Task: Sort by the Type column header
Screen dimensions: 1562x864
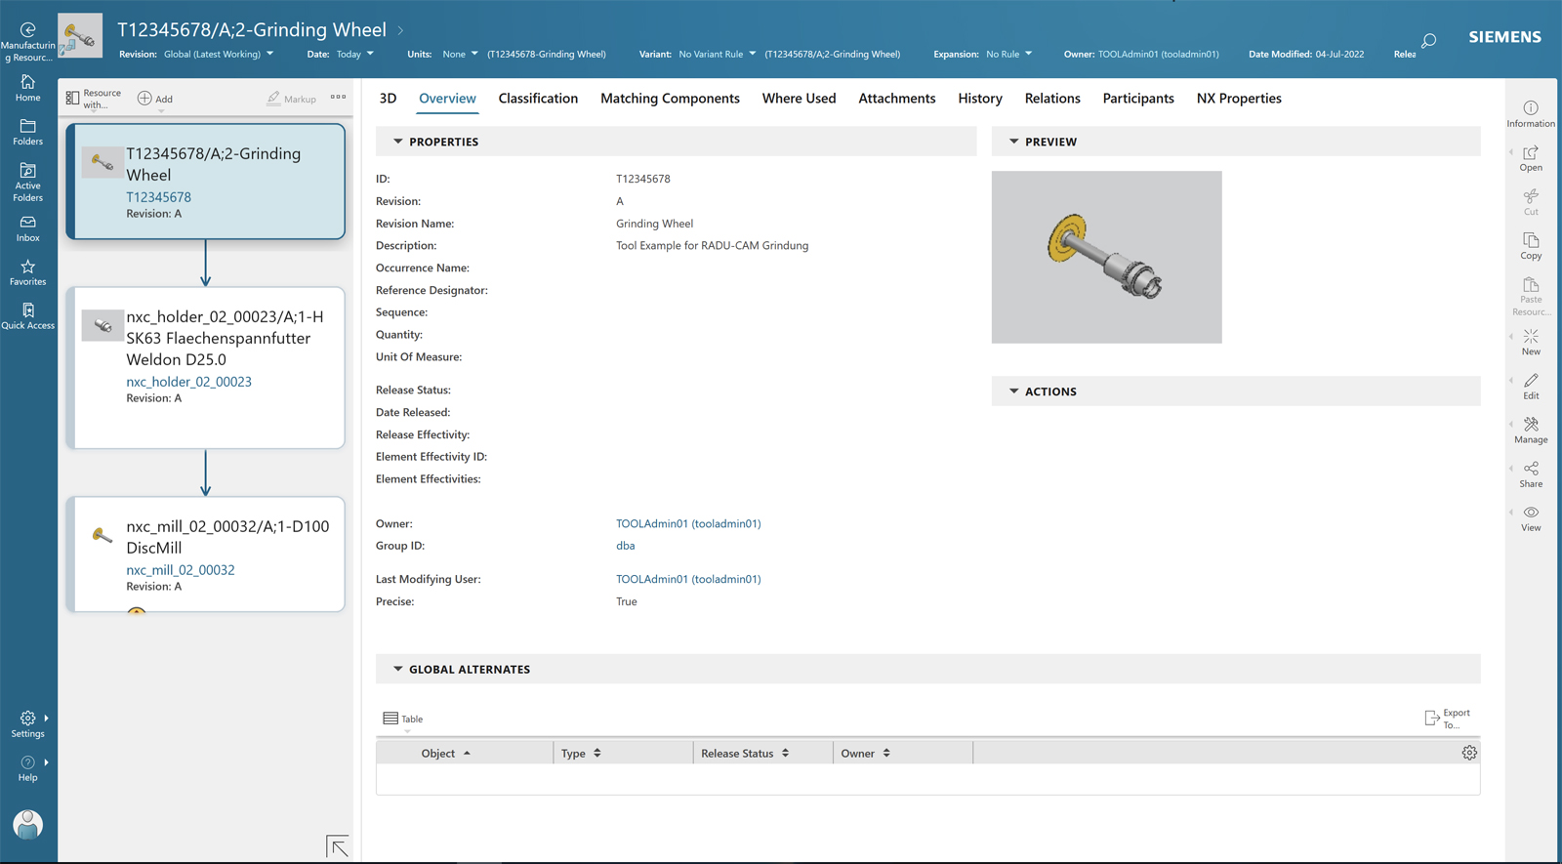Action: click(623, 753)
